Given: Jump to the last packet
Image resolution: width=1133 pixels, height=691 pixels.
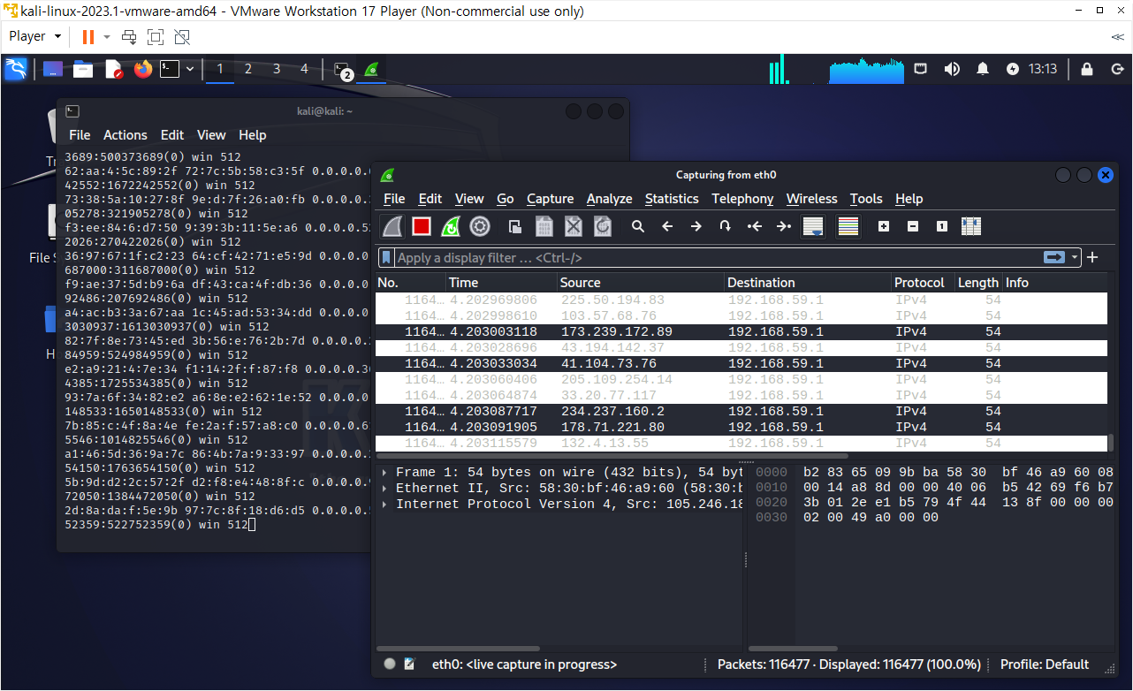Looking at the screenshot, I should 784,226.
